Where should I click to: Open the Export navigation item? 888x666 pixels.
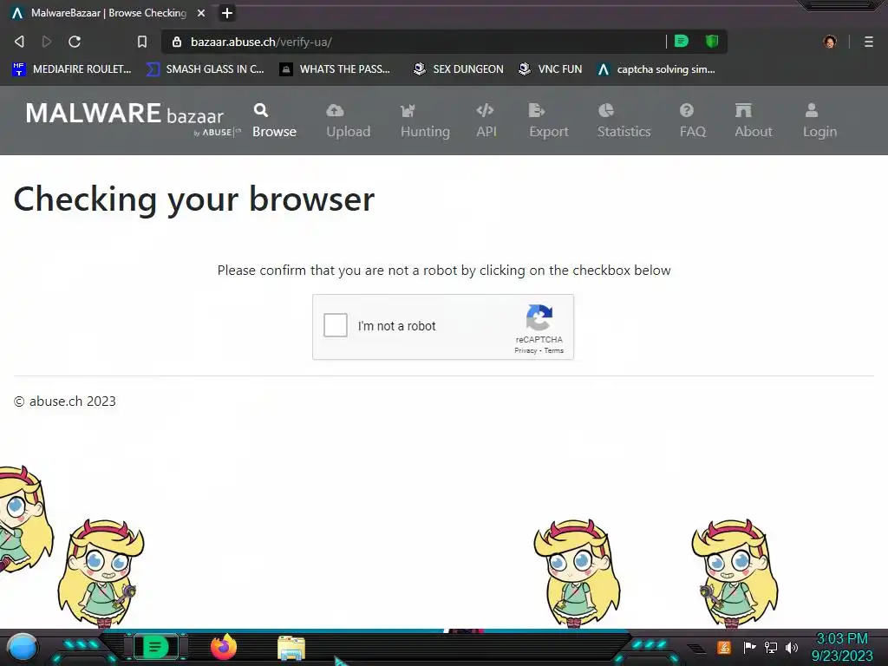[549, 121]
